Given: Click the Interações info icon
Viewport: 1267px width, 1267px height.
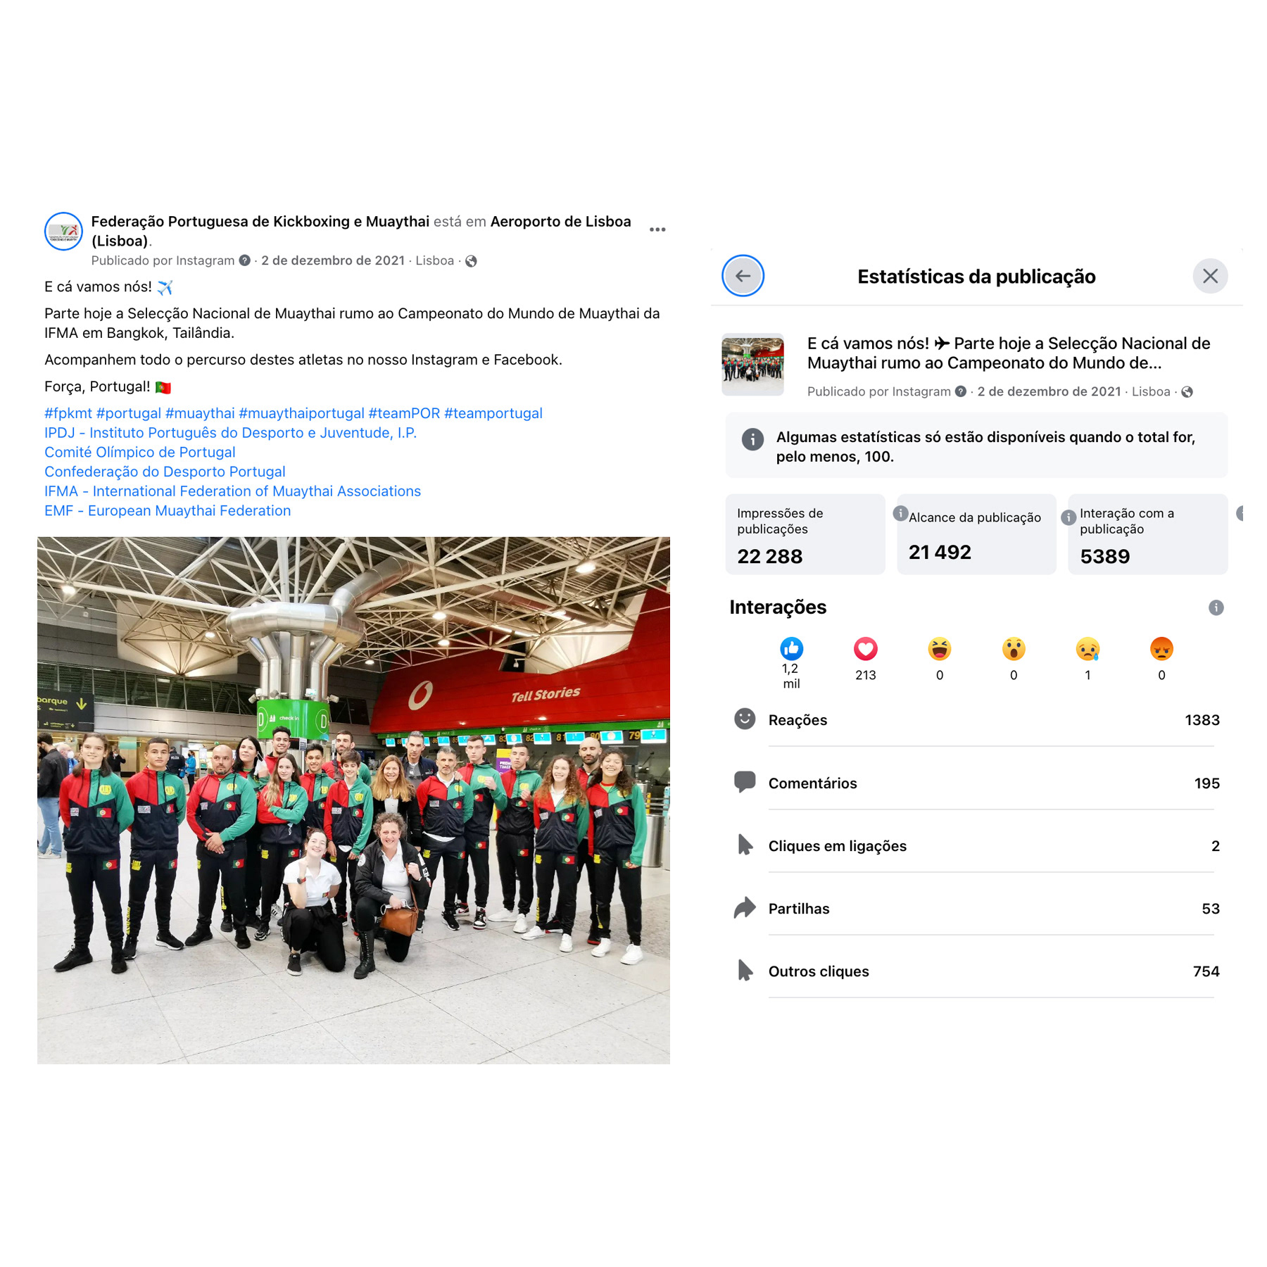Looking at the screenshot, I should pos(1216,607).
